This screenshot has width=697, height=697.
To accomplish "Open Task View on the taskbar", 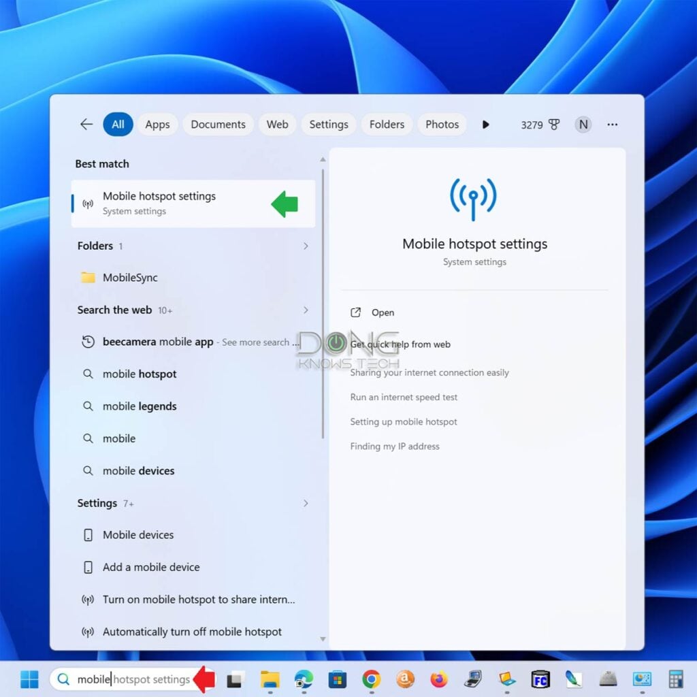I will (236, 679).
